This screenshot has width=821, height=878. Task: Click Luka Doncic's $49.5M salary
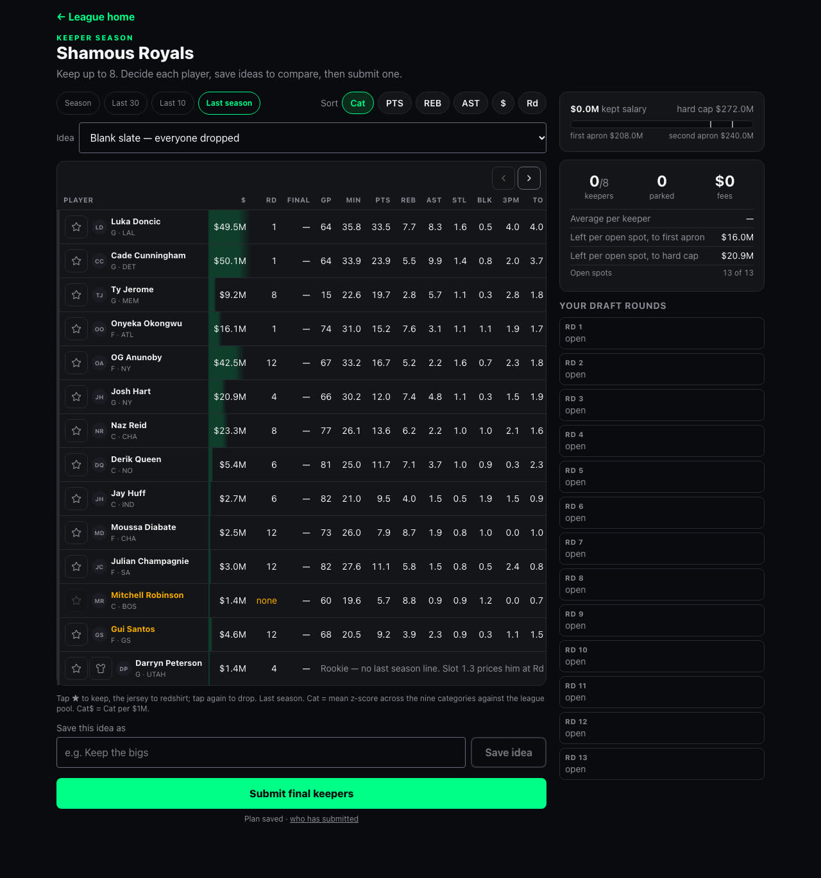click(230, 227)
